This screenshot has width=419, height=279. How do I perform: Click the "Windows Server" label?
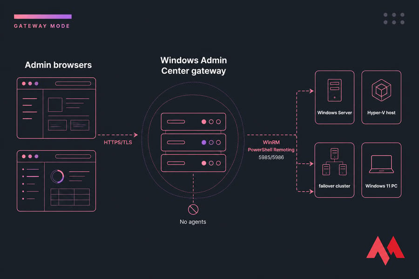click(335, 113)
